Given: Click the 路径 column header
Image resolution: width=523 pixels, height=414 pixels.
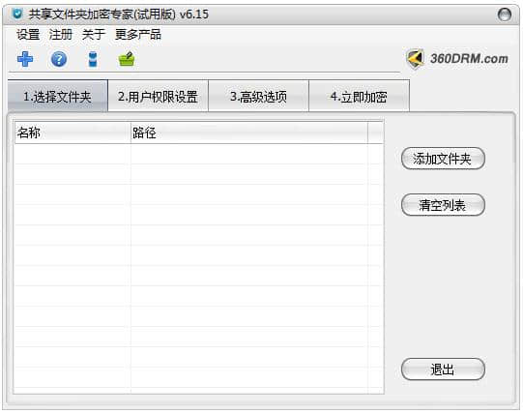Looking at the screenshot, I should click(x=249, y=133).
